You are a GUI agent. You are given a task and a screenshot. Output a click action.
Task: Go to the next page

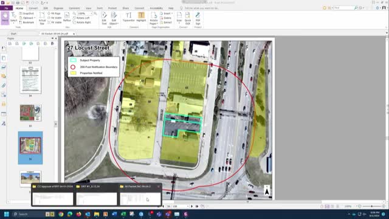click(192, 206)
